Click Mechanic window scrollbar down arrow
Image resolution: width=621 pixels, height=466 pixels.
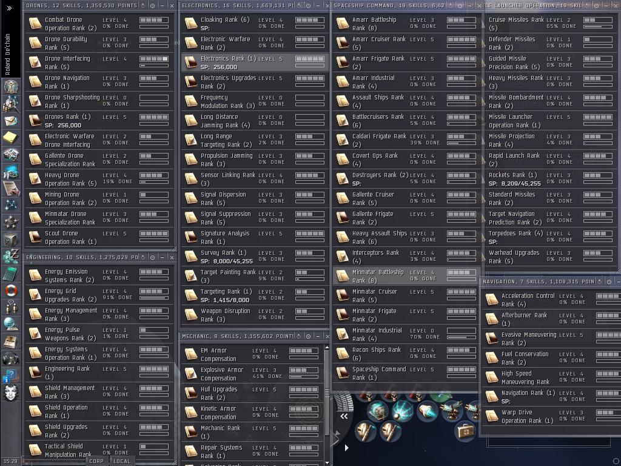click(327, 462)
